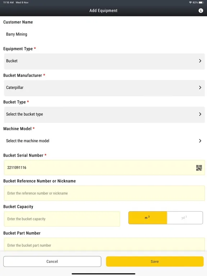Screen dimensions: 207x276
Task: Open Select the bucket type dropdown
Action: pyautogui.click(x=104, y=115)
